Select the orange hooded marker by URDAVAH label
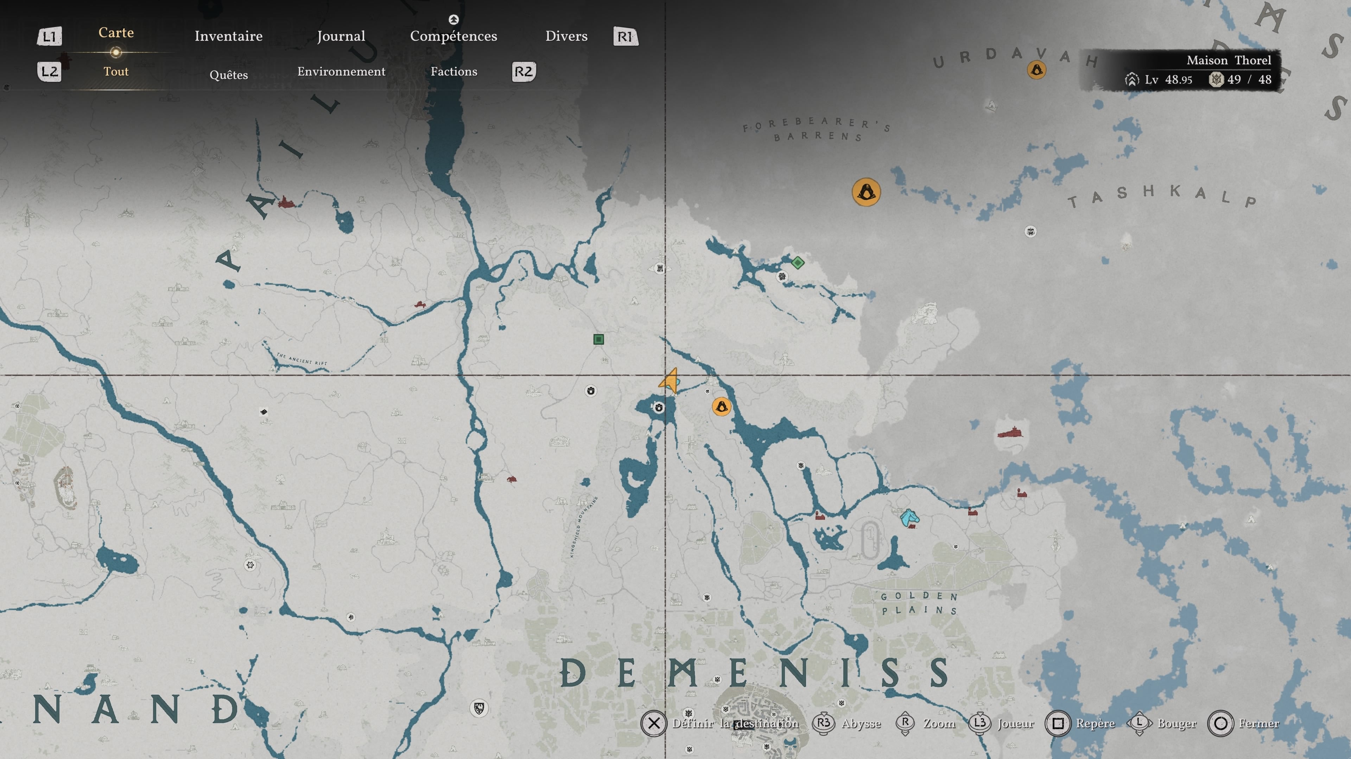The height and width of the screenshot is (759, 1351). click(x=1036, y=70)
